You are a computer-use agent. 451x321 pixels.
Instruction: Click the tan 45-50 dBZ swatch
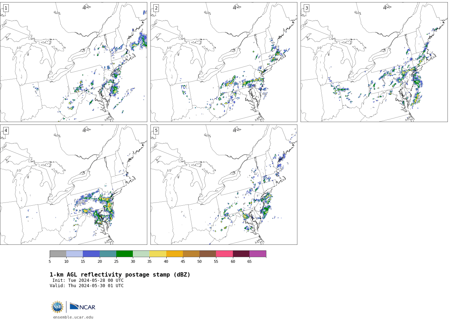(x=191, y=254)
